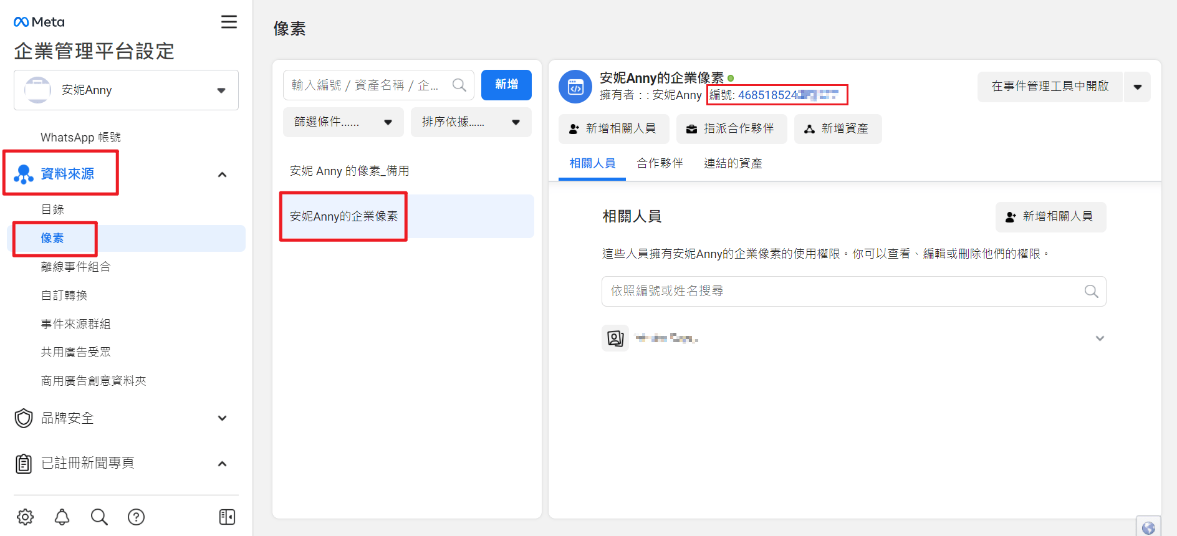The height and width of the screenshot is (536, 1177).
Task: Click the 安妮Anny account avatar
Action: point(37,90)
